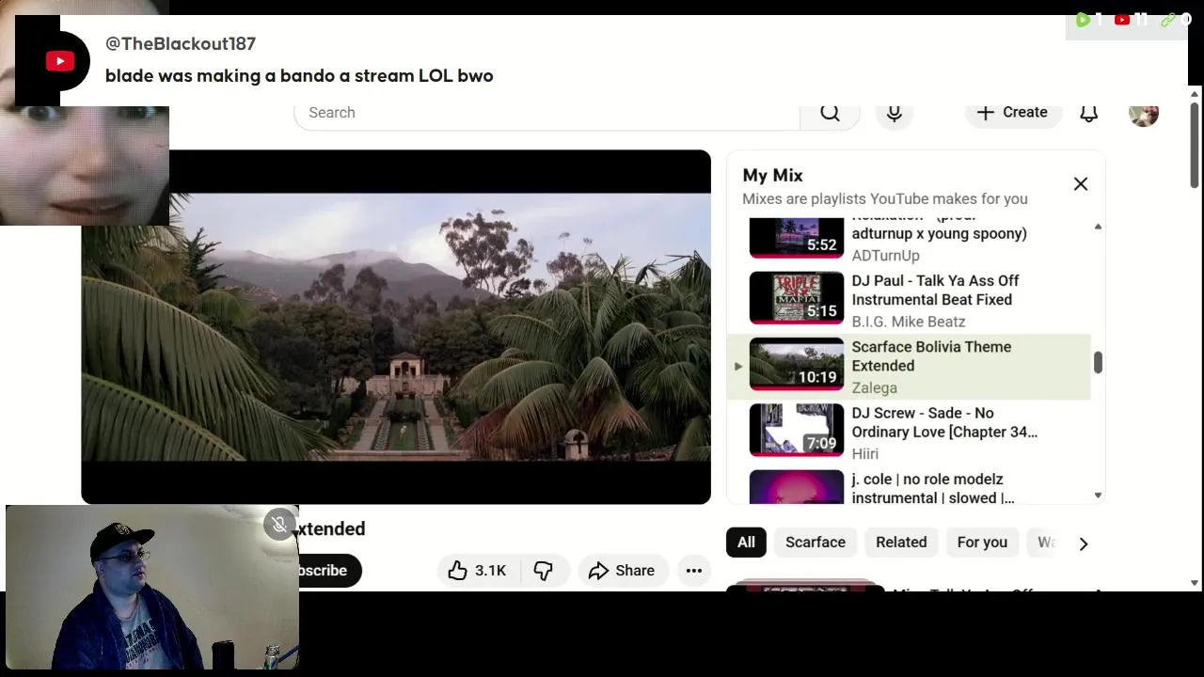Open DJ Screw thumbnail 7:09
This screenshot has height=677, width=1204.
coord(797,430)
